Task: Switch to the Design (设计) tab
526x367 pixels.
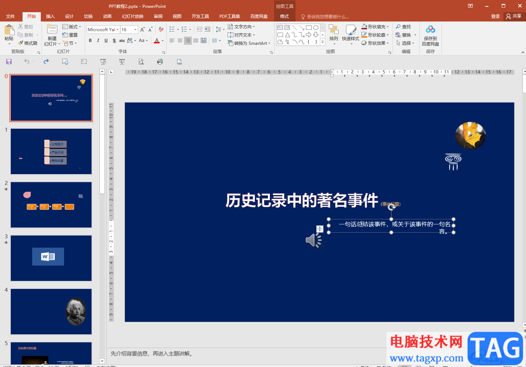Action: 69,16
